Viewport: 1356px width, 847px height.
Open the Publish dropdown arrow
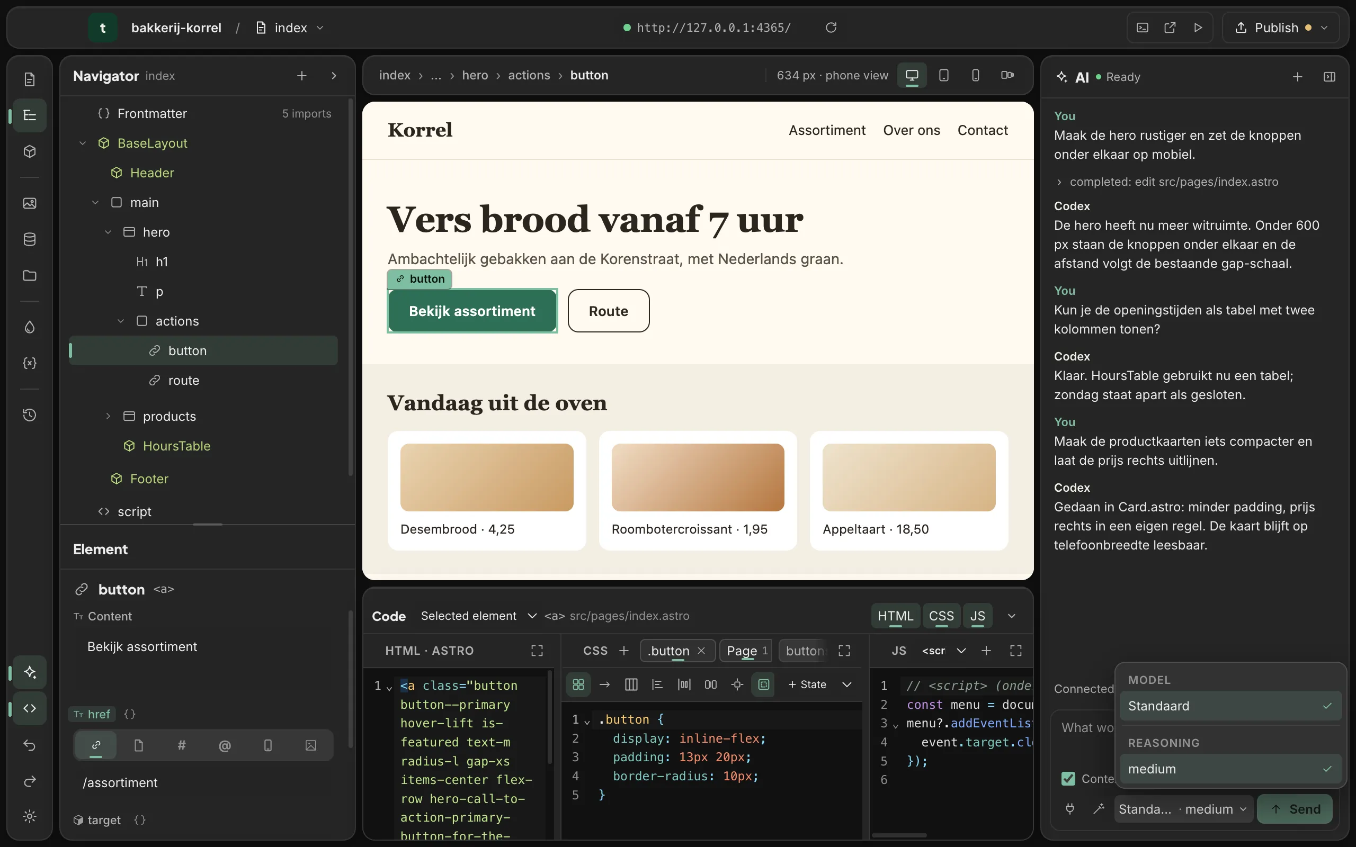(1324, 28)
